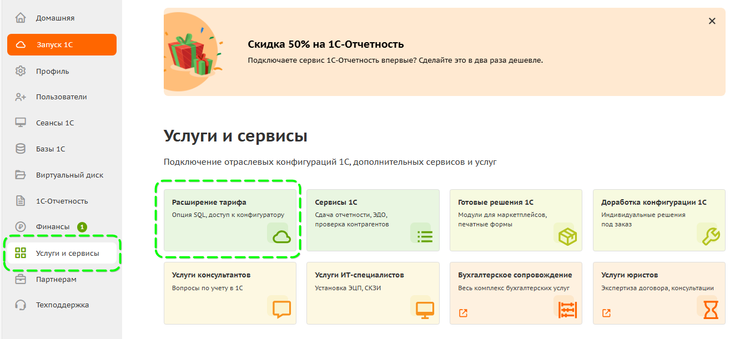Close the 1С-Отчетность discount banner
The height and width of the screenshot is (339, 750).
712,21
